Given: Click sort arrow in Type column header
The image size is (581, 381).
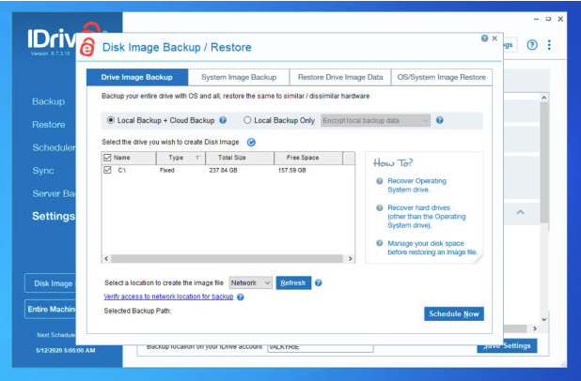Looking at the screenshot, I should [197, 158].
